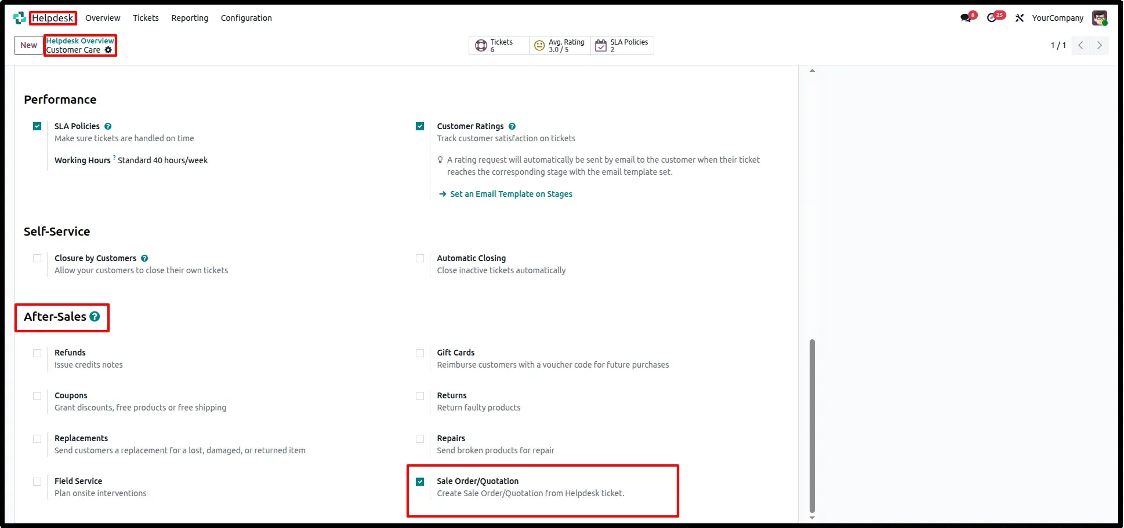Click the vertical scrollbar thumb
1124x528 pixels.
(812, 426)
